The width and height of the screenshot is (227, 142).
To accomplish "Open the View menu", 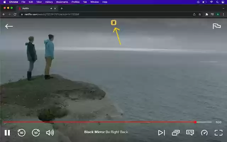I will click(x=39, y=2).
